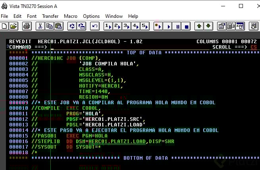This screenshot has height=170, width=260.
Task: Undo with the curved arrow icon
Action: (x=95, y=26)
